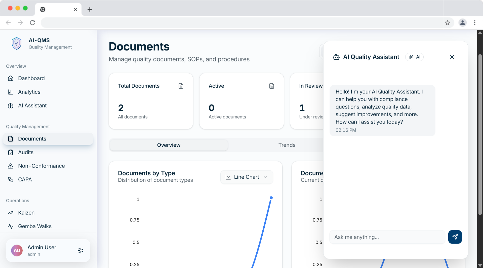Click document icon on Total Documents card
This screenshot has width=483, height=268.
[181, 86]
